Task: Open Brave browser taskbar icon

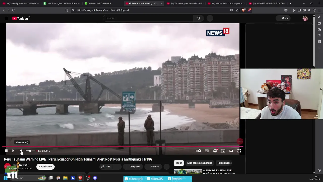Action: pyautogui.click(x=80, y=178)
